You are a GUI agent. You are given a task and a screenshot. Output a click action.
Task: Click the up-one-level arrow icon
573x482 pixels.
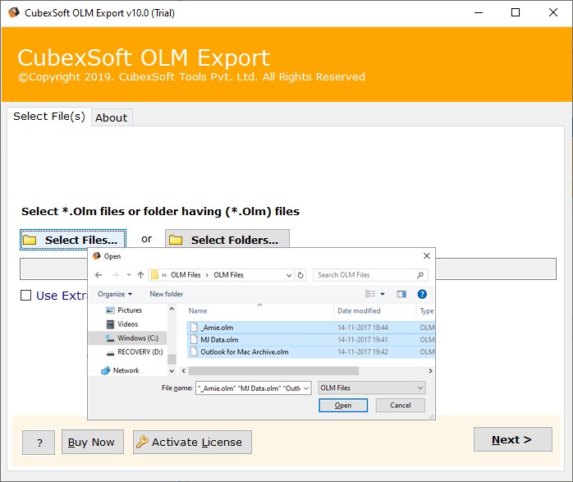pos(140,275)
